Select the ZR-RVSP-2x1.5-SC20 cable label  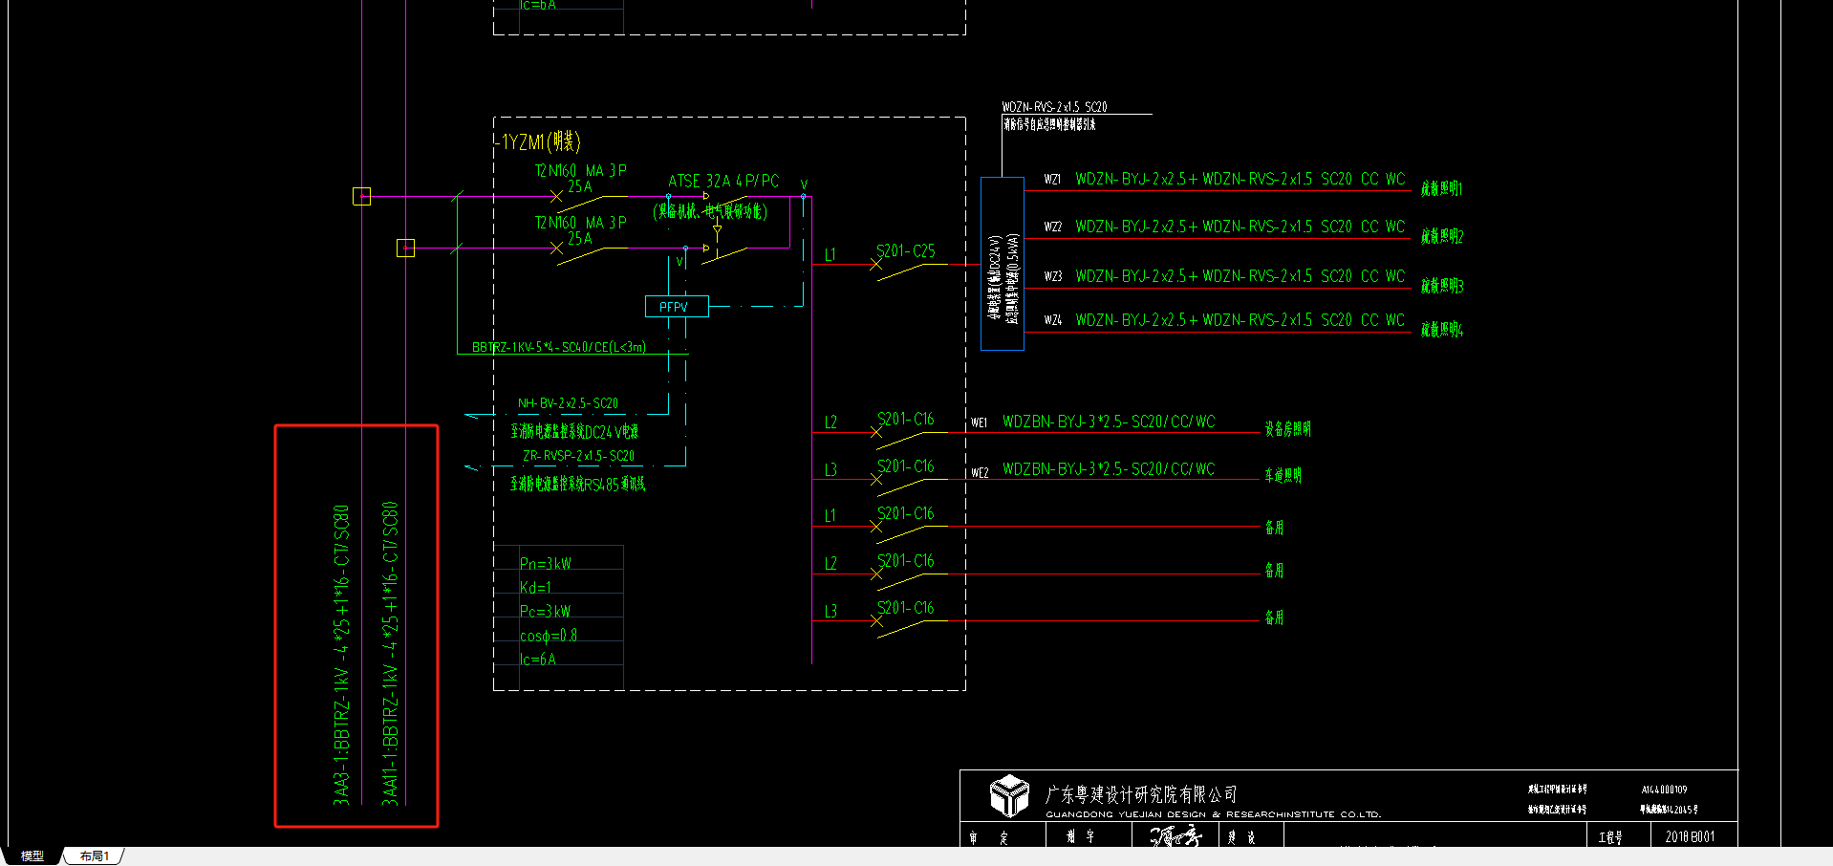tap(578, 456)
